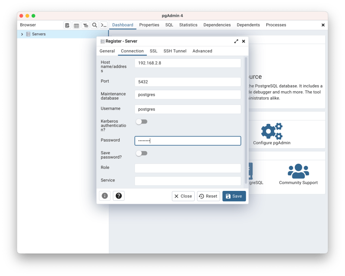Screen dimensions: 345x276
Task: Select the Dashboard panel tab
Action: point(123,25)
